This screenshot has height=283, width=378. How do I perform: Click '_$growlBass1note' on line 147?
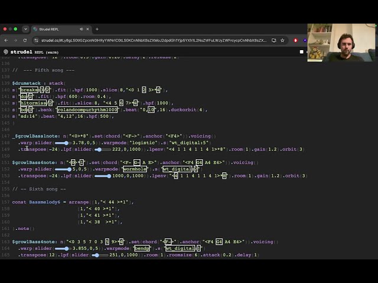pyautogui.click(x=35, y=136)
